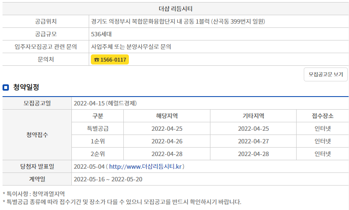349x210 pixels.
Task: Click the 입주자모집공고 관련 문의 label
Action: (x=46, y=47)
